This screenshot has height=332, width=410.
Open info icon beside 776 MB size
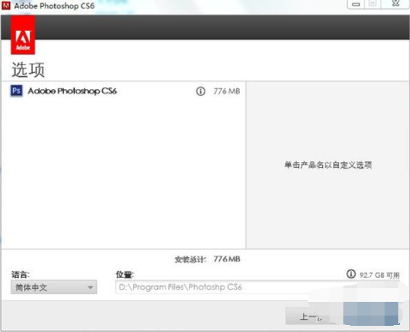(201, 91)
